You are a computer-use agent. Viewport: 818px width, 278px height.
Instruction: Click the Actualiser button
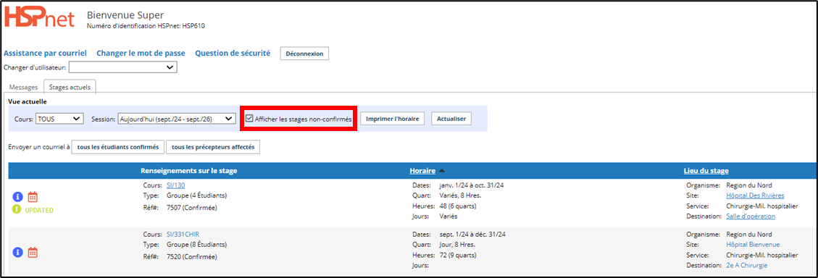coord(452,119)
